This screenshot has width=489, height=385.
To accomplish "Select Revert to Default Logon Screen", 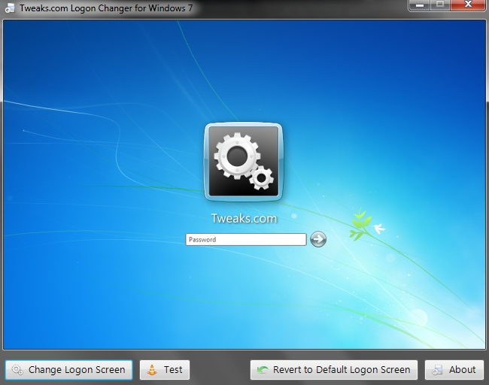I will [x=334, y=370].
